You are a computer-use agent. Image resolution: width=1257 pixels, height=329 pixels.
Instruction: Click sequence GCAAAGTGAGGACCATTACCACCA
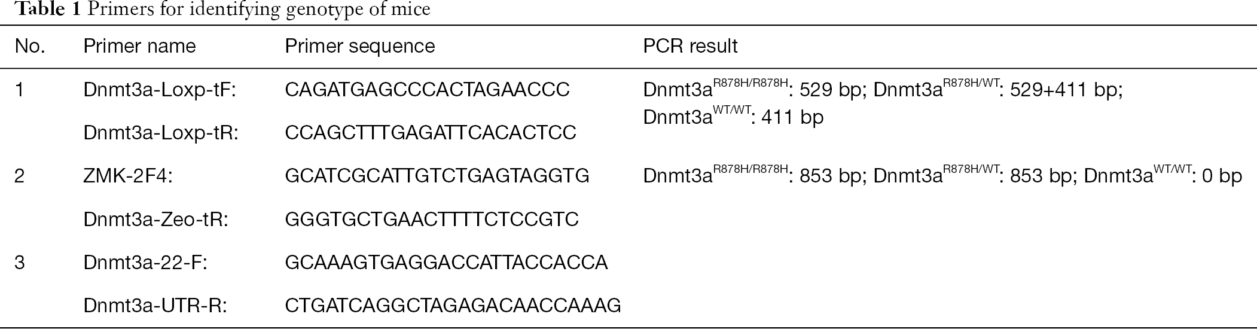point(446,263)
